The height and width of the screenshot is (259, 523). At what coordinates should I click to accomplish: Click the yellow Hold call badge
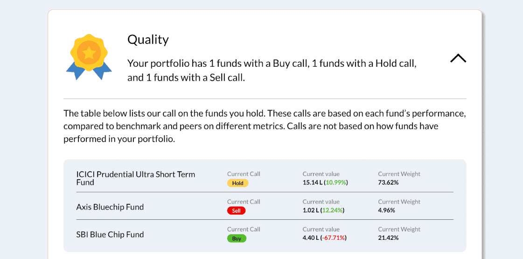(238, 183)
